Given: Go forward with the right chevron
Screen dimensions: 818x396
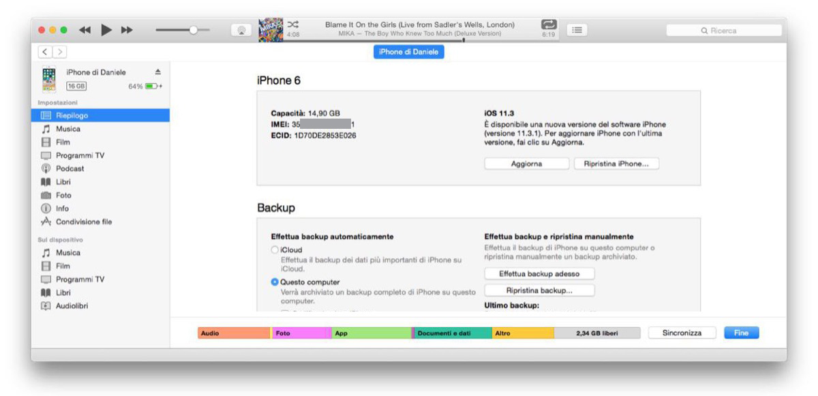Looking at the screenshot, I should click(x=60, y=52).
